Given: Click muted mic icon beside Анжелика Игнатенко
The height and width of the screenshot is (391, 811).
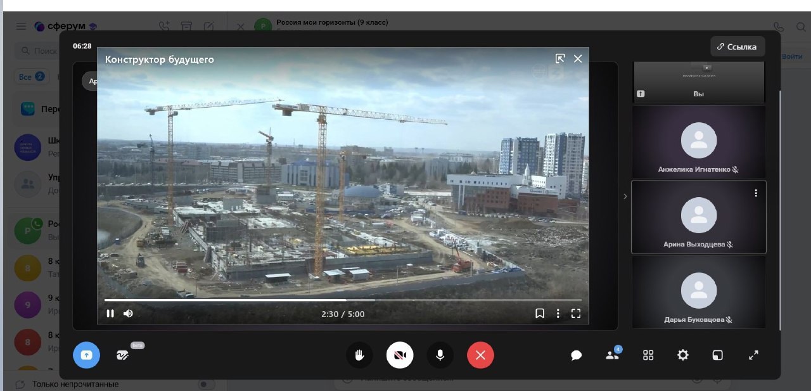Looking at the screenshot, I should [x=736, y=170].
